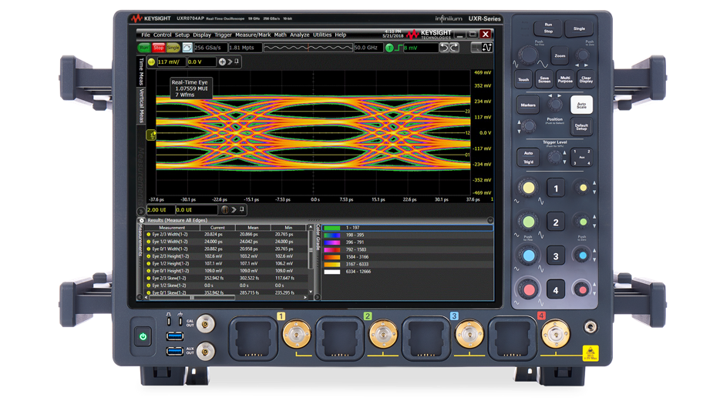Click the rising edge trigger slope icon
The width and height of the screenshot is (720, 404).
(x=399, y=48)
